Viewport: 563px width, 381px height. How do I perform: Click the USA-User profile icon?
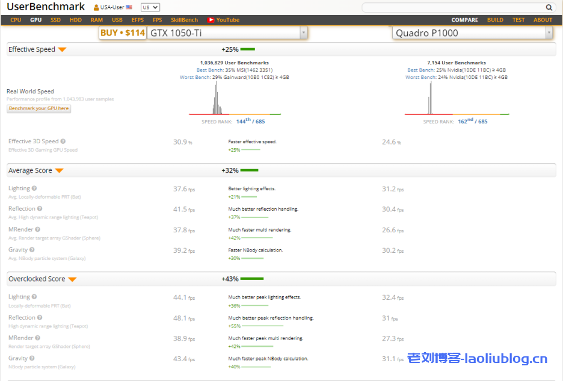(96, 8)
